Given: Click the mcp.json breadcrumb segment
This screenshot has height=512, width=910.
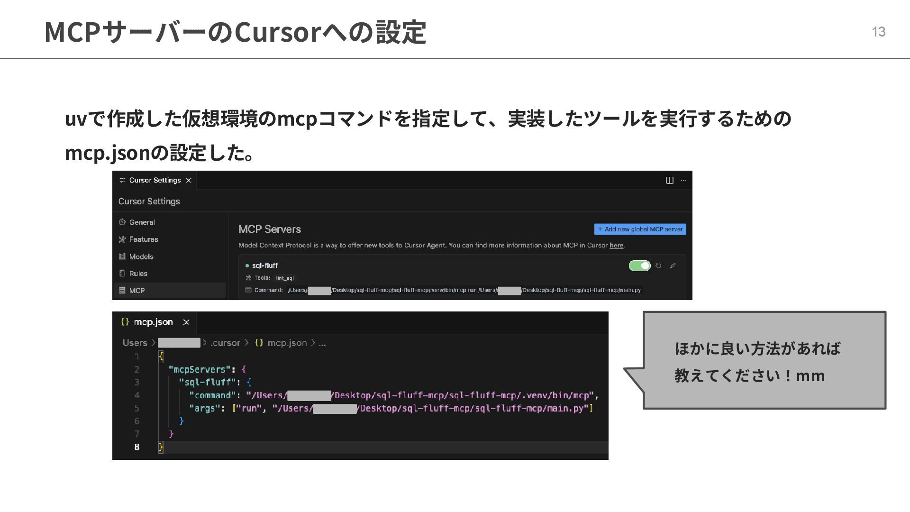Looking at the screenshot, I should click(287, 343).
